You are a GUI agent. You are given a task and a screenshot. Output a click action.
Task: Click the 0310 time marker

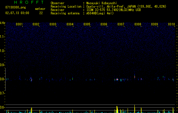(x=171, y=24)
